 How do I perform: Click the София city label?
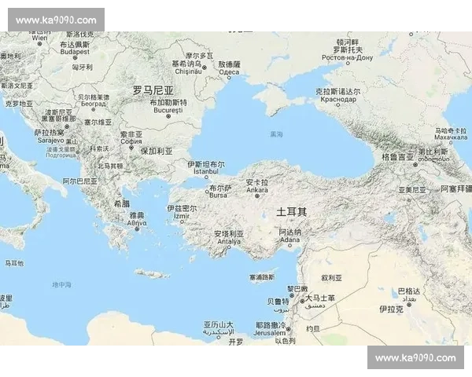pos(131,141)
